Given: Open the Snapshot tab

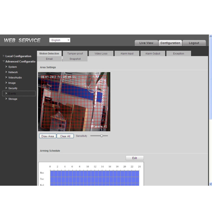Looking at the screenshot, I should (x=75, y=59).
